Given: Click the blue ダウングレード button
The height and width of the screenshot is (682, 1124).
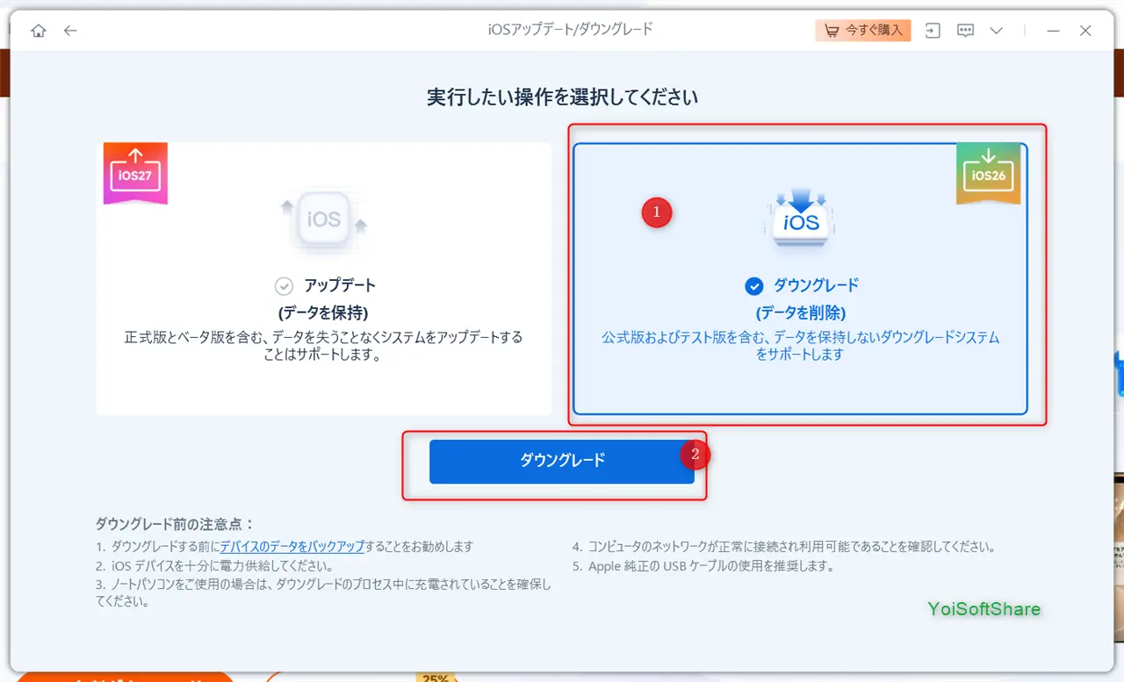Looking at the screenshot, I should [x=562, y=461].
